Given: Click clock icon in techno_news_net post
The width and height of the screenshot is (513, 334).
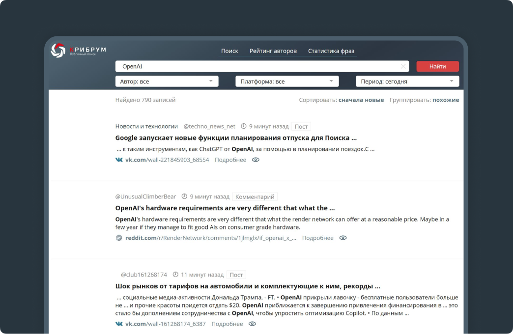Looking at the screenshot, I should click(x=243, y=126).
